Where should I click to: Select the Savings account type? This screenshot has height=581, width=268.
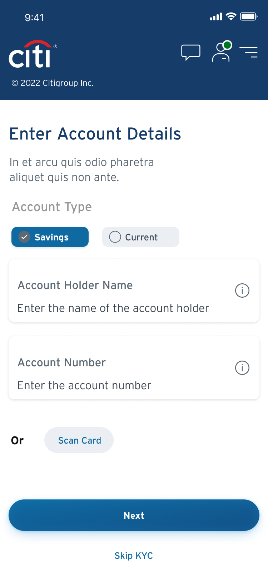pyautogui.click(x=50, y=237)
